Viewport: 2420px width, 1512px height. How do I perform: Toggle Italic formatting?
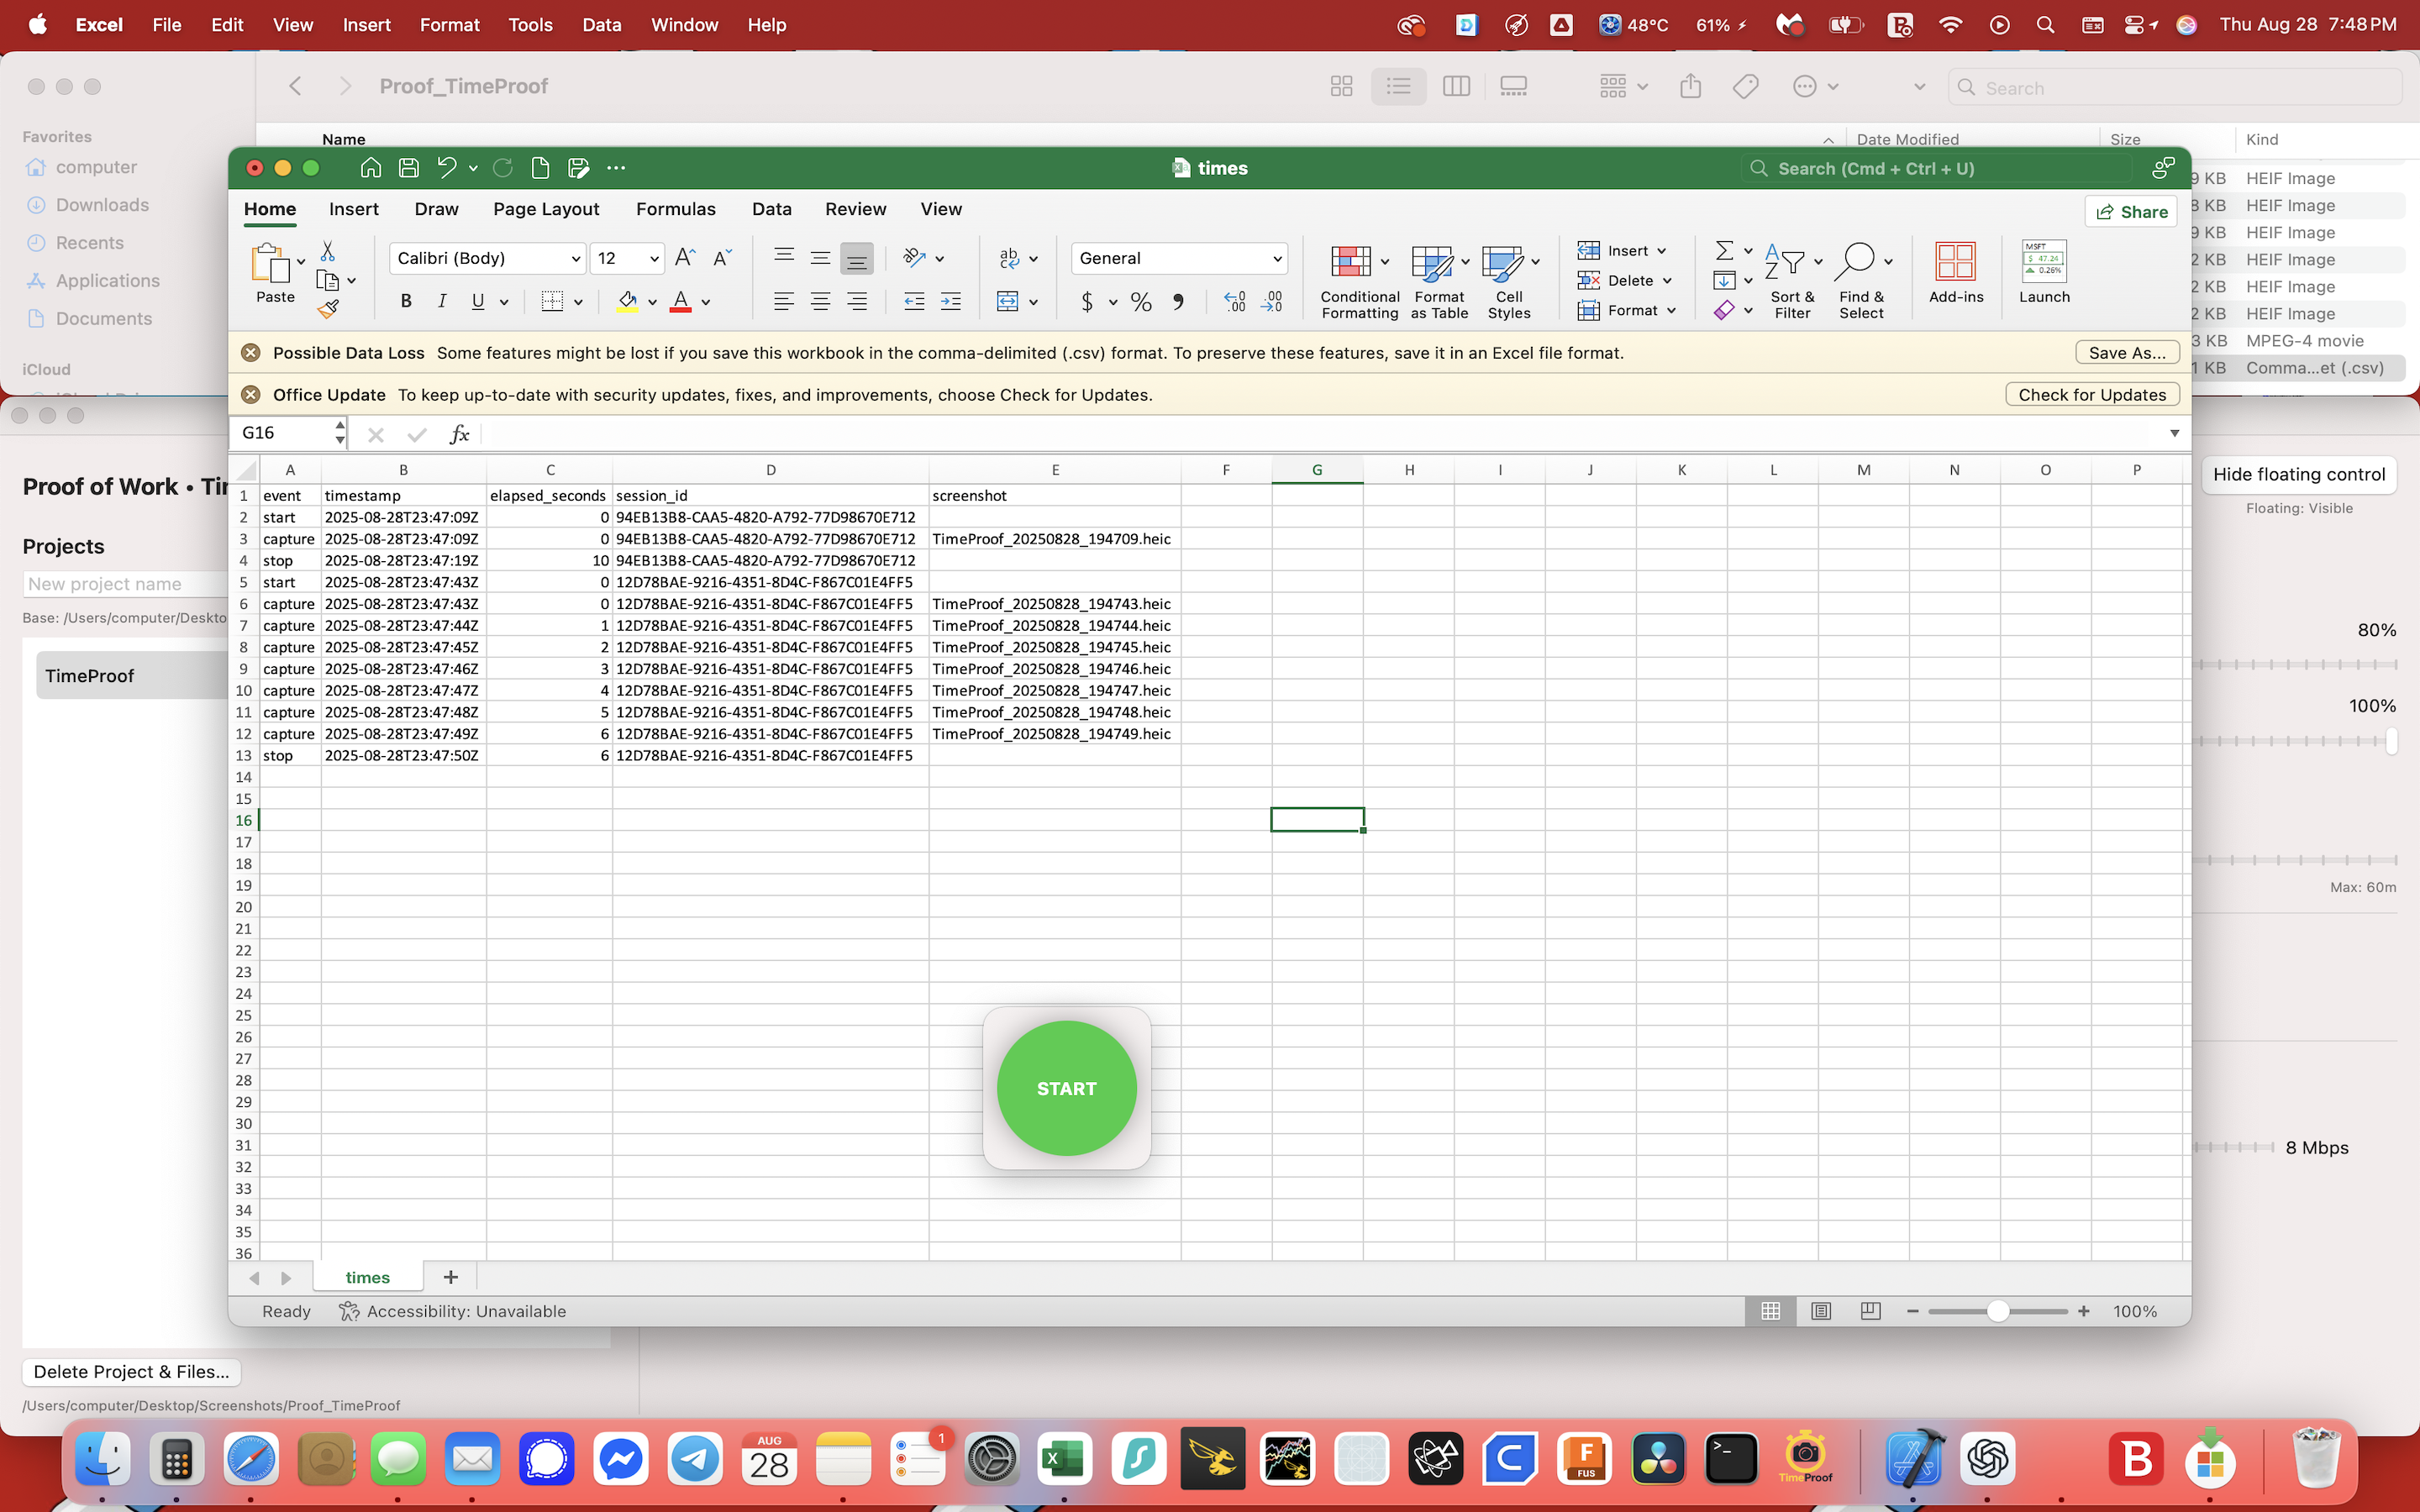(442, 301)
